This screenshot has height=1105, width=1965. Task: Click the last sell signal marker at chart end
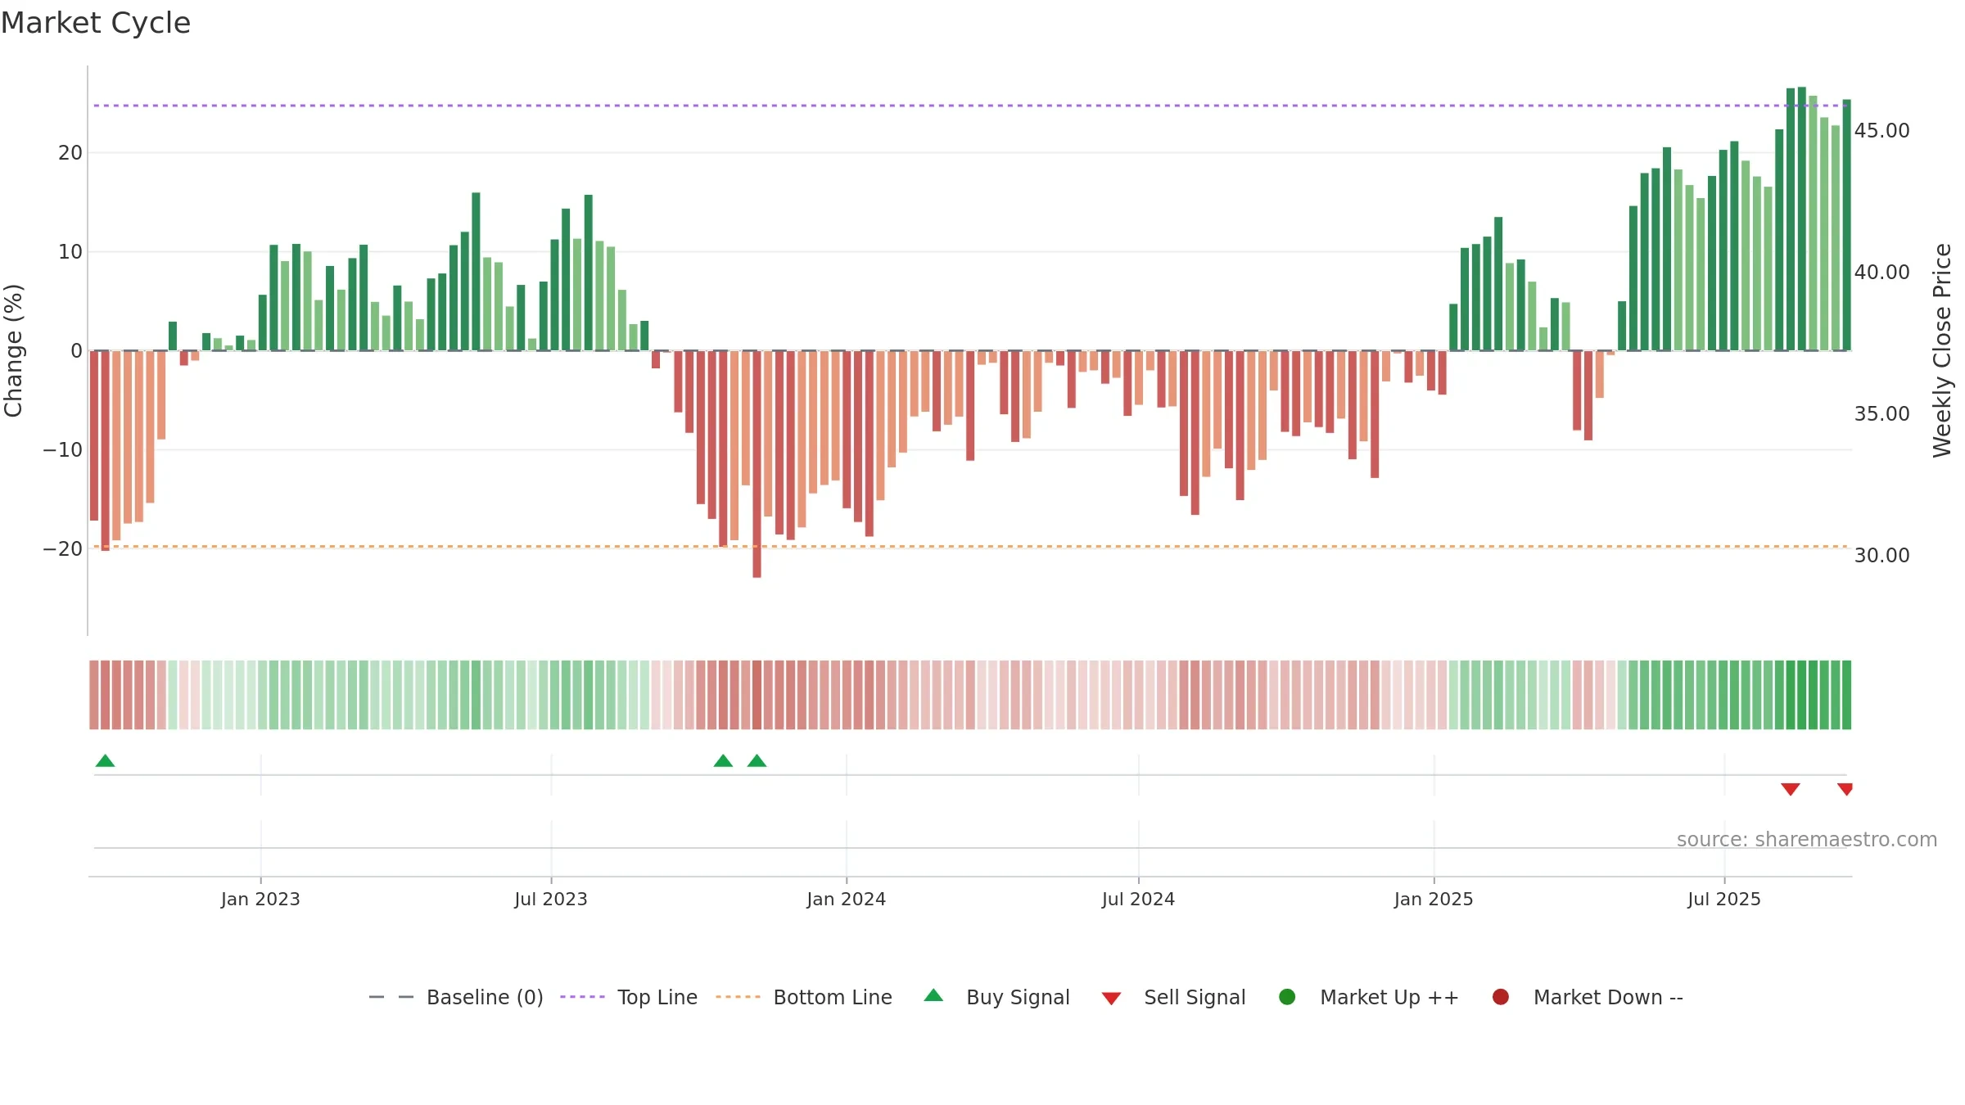coord(1845,789)
